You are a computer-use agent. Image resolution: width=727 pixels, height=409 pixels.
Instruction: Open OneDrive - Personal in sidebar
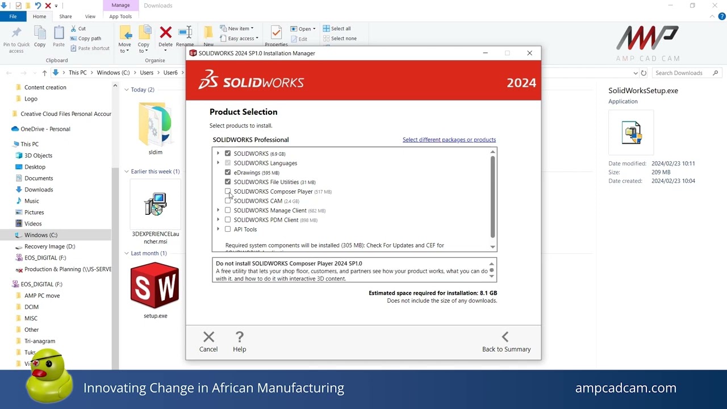tap(45, 129)
